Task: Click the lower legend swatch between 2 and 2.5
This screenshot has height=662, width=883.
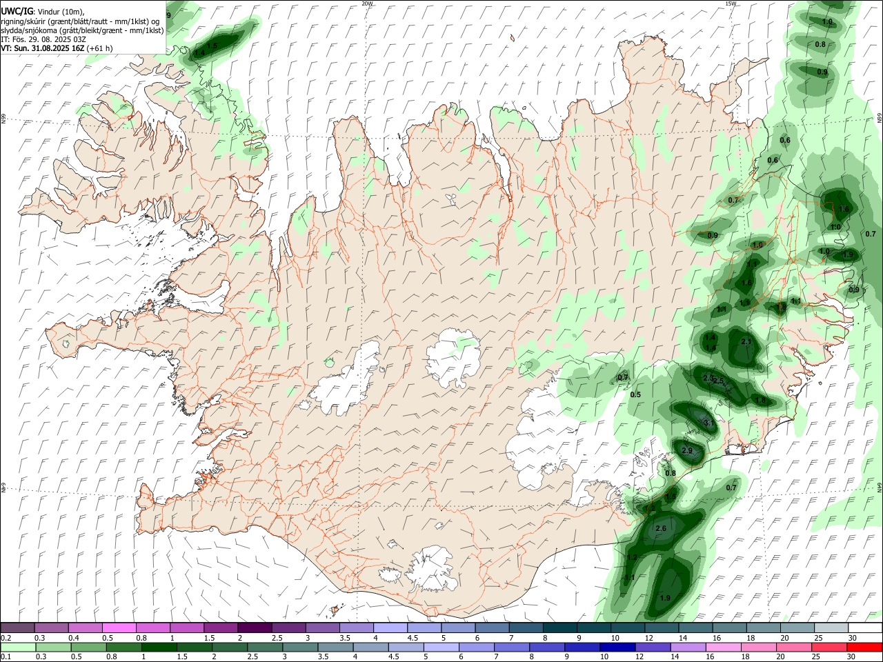Action: (x=230, y=648)
